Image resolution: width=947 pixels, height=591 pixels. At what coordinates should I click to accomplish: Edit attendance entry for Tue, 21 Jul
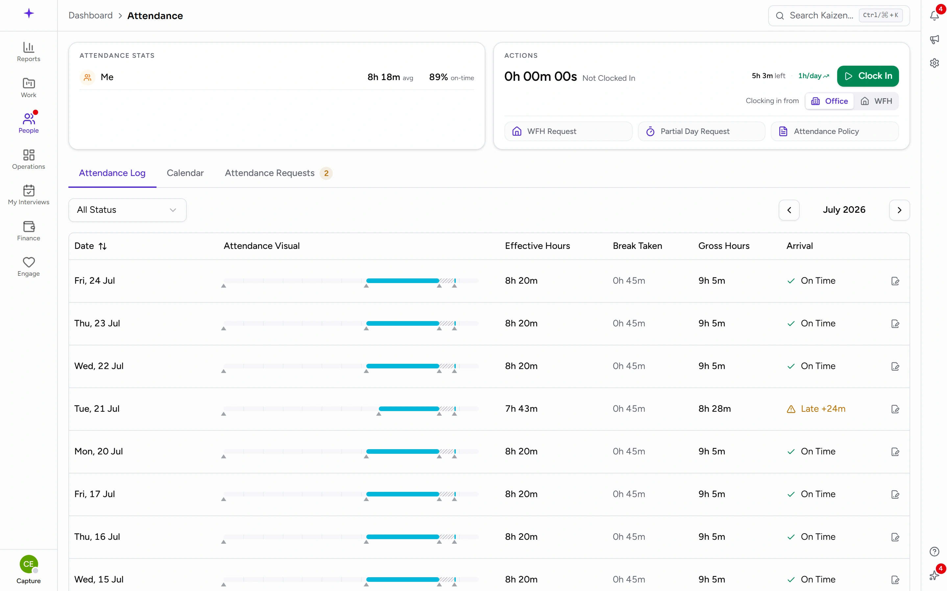[895, 409]
